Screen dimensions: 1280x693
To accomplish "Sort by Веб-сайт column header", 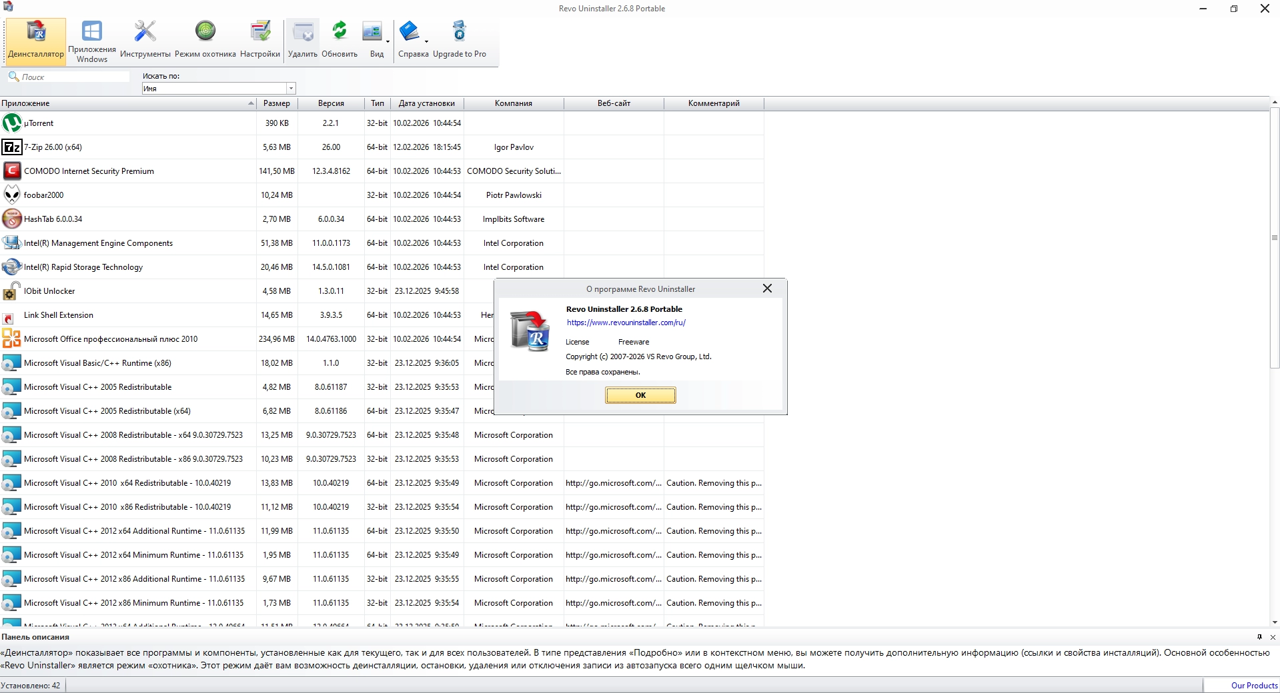I will click(x=614, y=103).
